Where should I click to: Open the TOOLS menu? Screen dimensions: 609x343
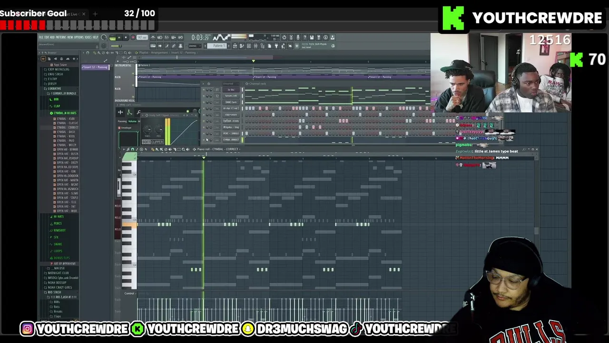click(88, 37)
